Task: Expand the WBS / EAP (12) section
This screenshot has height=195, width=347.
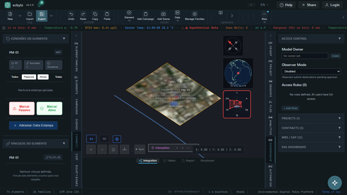Action: coord(311,137)
